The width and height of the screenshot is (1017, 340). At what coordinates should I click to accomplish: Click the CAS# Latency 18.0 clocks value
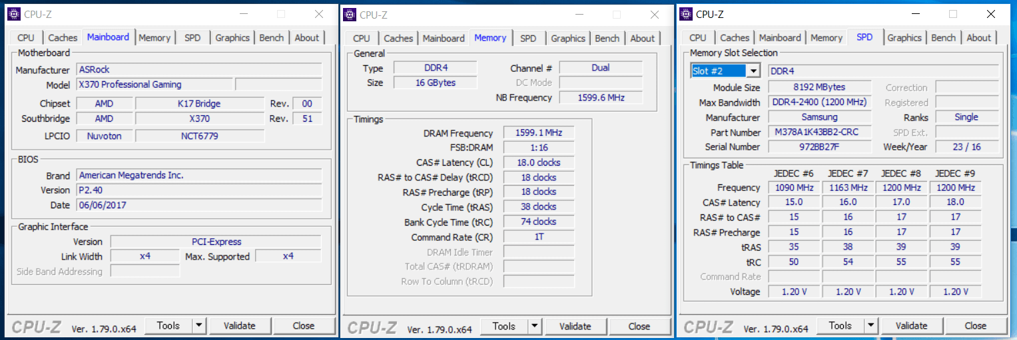[539, 162]
